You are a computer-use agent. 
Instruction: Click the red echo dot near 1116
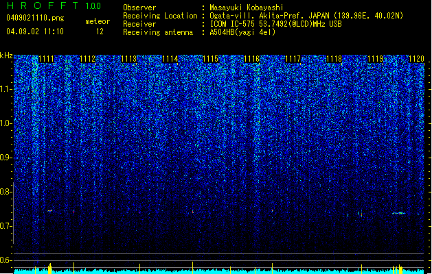(x=272, y=211)
